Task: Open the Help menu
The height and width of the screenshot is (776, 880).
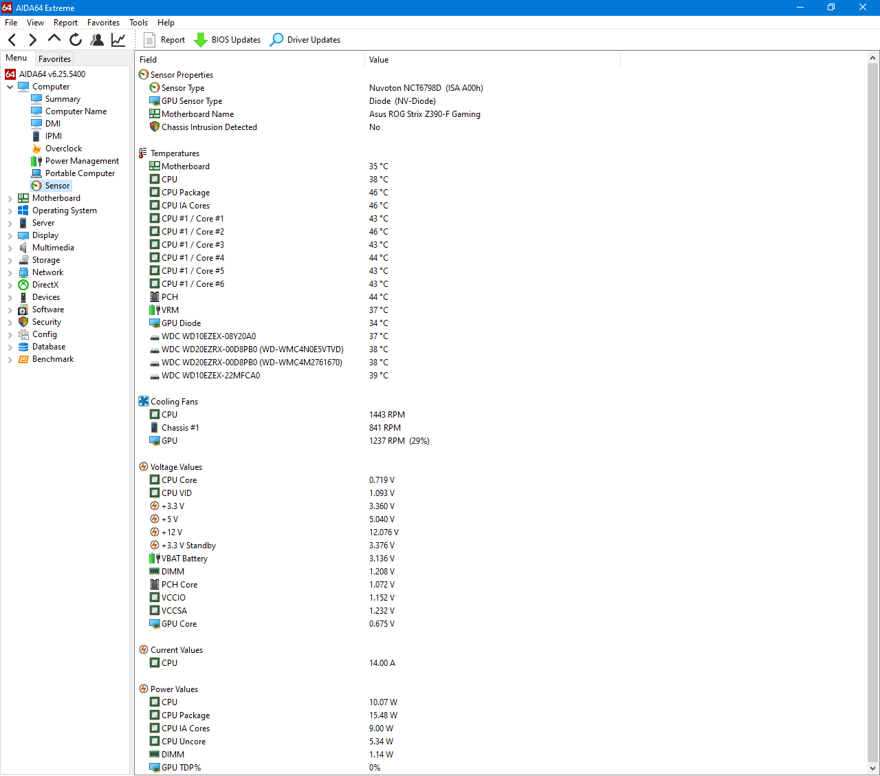Action: [166, 23]
